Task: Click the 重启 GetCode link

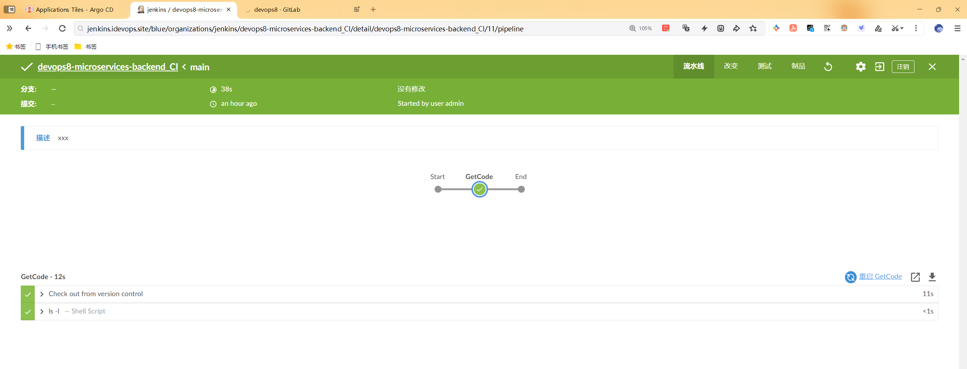Action: point(880,276)
